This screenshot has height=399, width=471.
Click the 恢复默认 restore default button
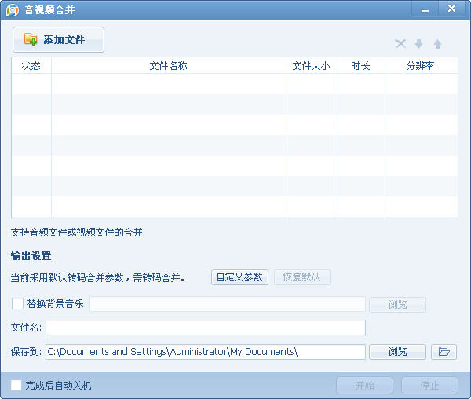click(x=302, y=277)
